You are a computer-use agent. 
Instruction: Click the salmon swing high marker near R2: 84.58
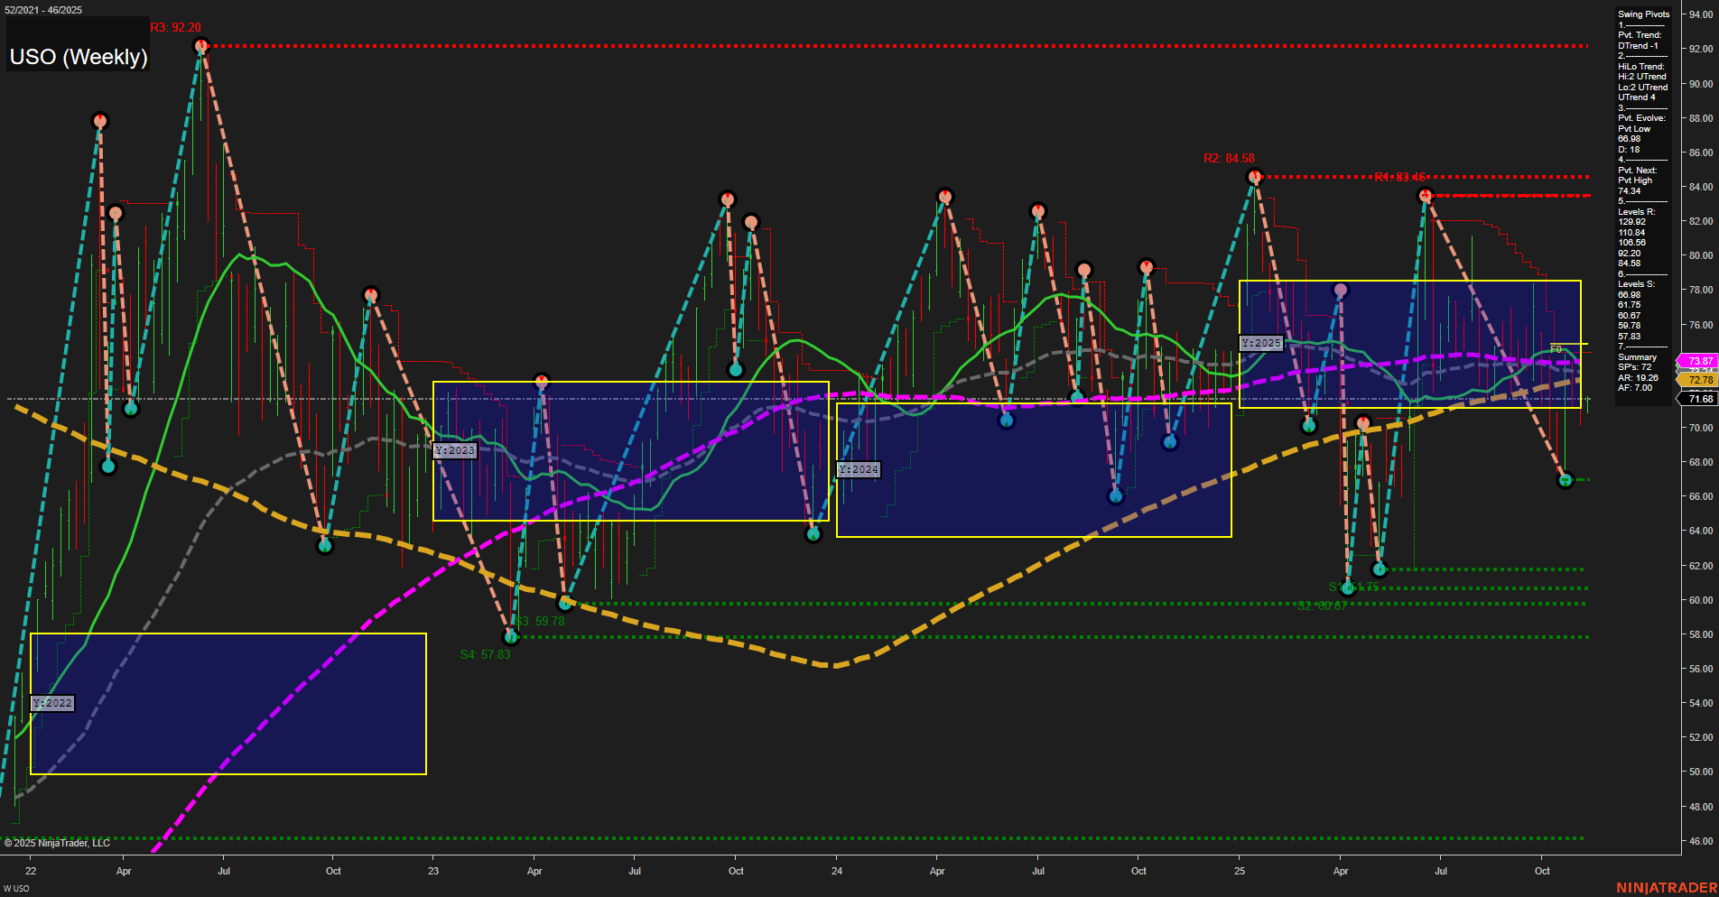click(1253, 177)
